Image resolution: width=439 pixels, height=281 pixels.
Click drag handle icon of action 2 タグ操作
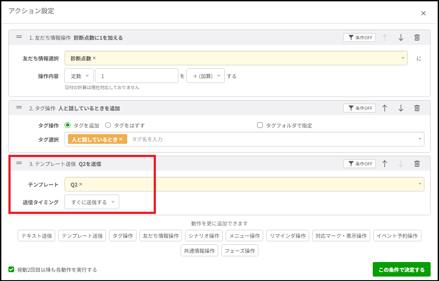pyautogui.click(x=19, y=107)
